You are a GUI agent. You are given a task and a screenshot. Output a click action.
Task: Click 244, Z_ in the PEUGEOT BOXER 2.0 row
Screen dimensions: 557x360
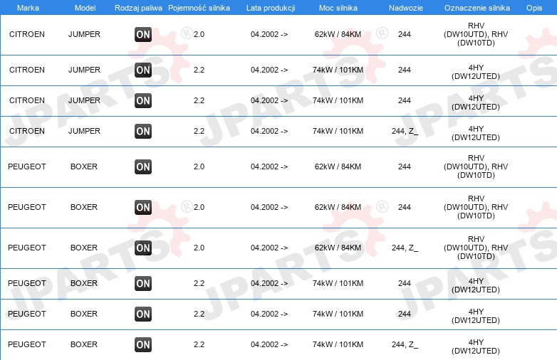(x=405, y=248)
